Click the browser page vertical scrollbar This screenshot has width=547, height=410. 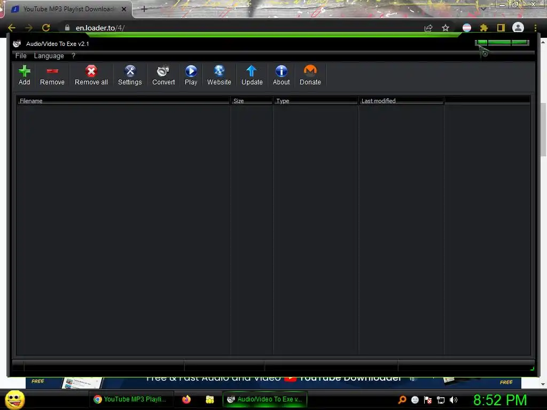543,130
